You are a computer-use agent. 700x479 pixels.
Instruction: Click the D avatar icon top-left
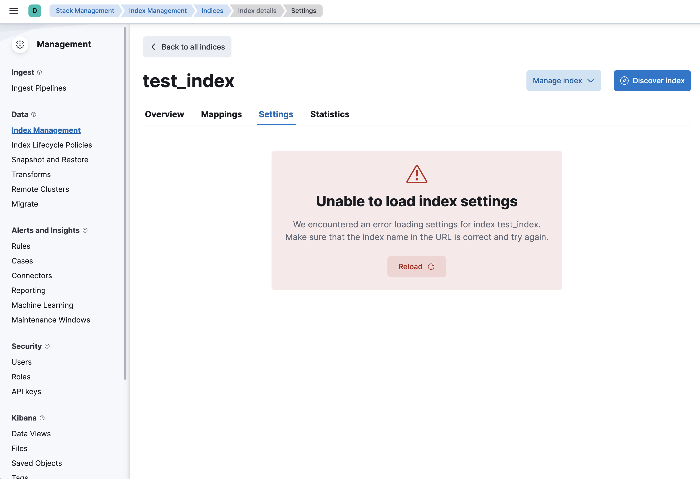[34, 11]
